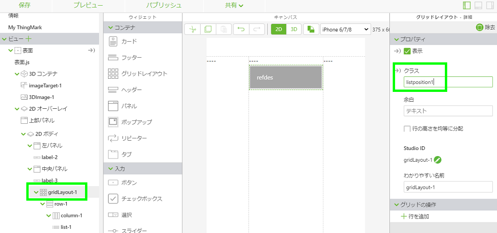Click the クラス input field
Viewport: 497px width, 233px height.
click(448, 82)
